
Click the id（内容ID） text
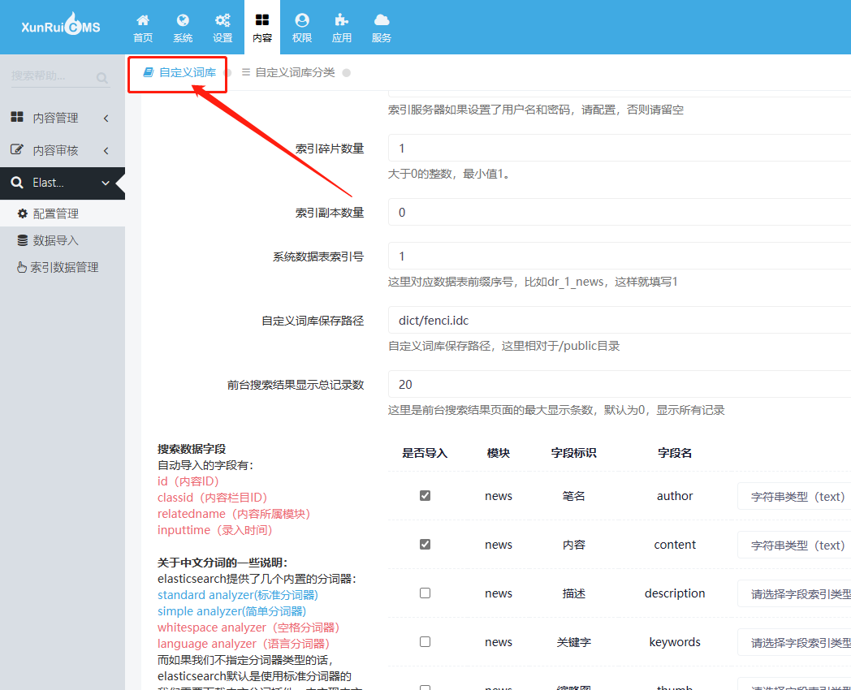188,481
